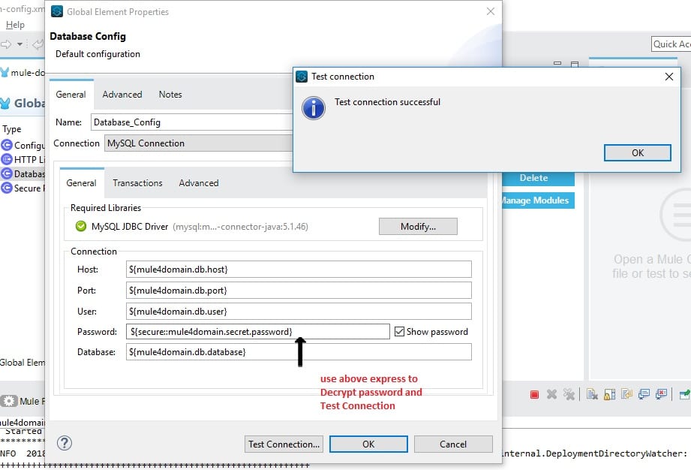The image size is (691, 470).
Task: Close the Global Element Properties dialog
Action: 490,11
